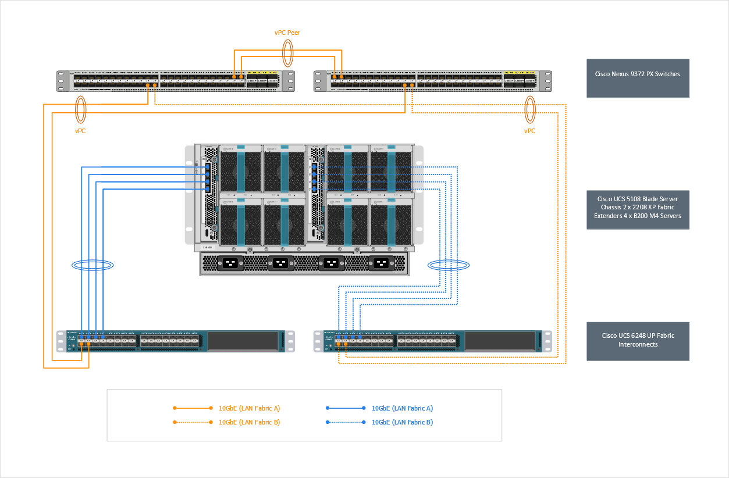Click the solid blue 10GbE LAN Fabric A legend
The height and width of the screenshot is (478, 729).
[x=380, y=408]
